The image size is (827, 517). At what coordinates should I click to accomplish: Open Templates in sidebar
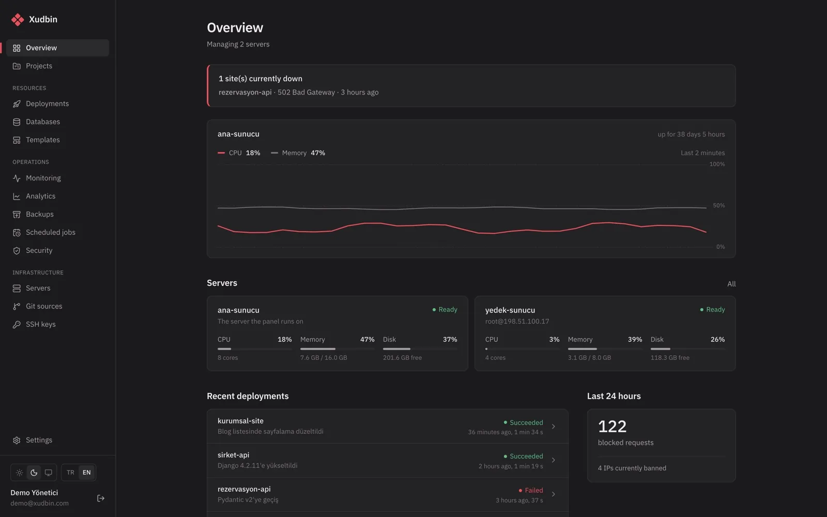[x=58, y=140]
